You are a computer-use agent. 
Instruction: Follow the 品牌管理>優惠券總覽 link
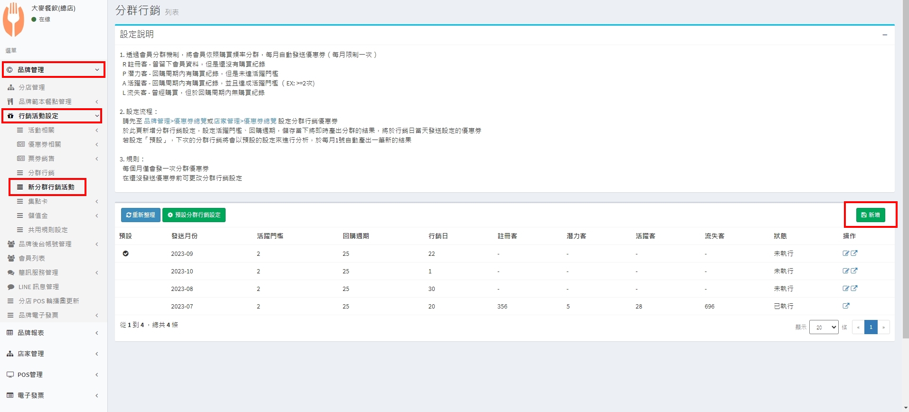tap(175, 121)
